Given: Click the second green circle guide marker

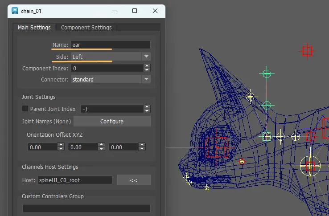Looking at the screenshot, I should coord(267,105).
